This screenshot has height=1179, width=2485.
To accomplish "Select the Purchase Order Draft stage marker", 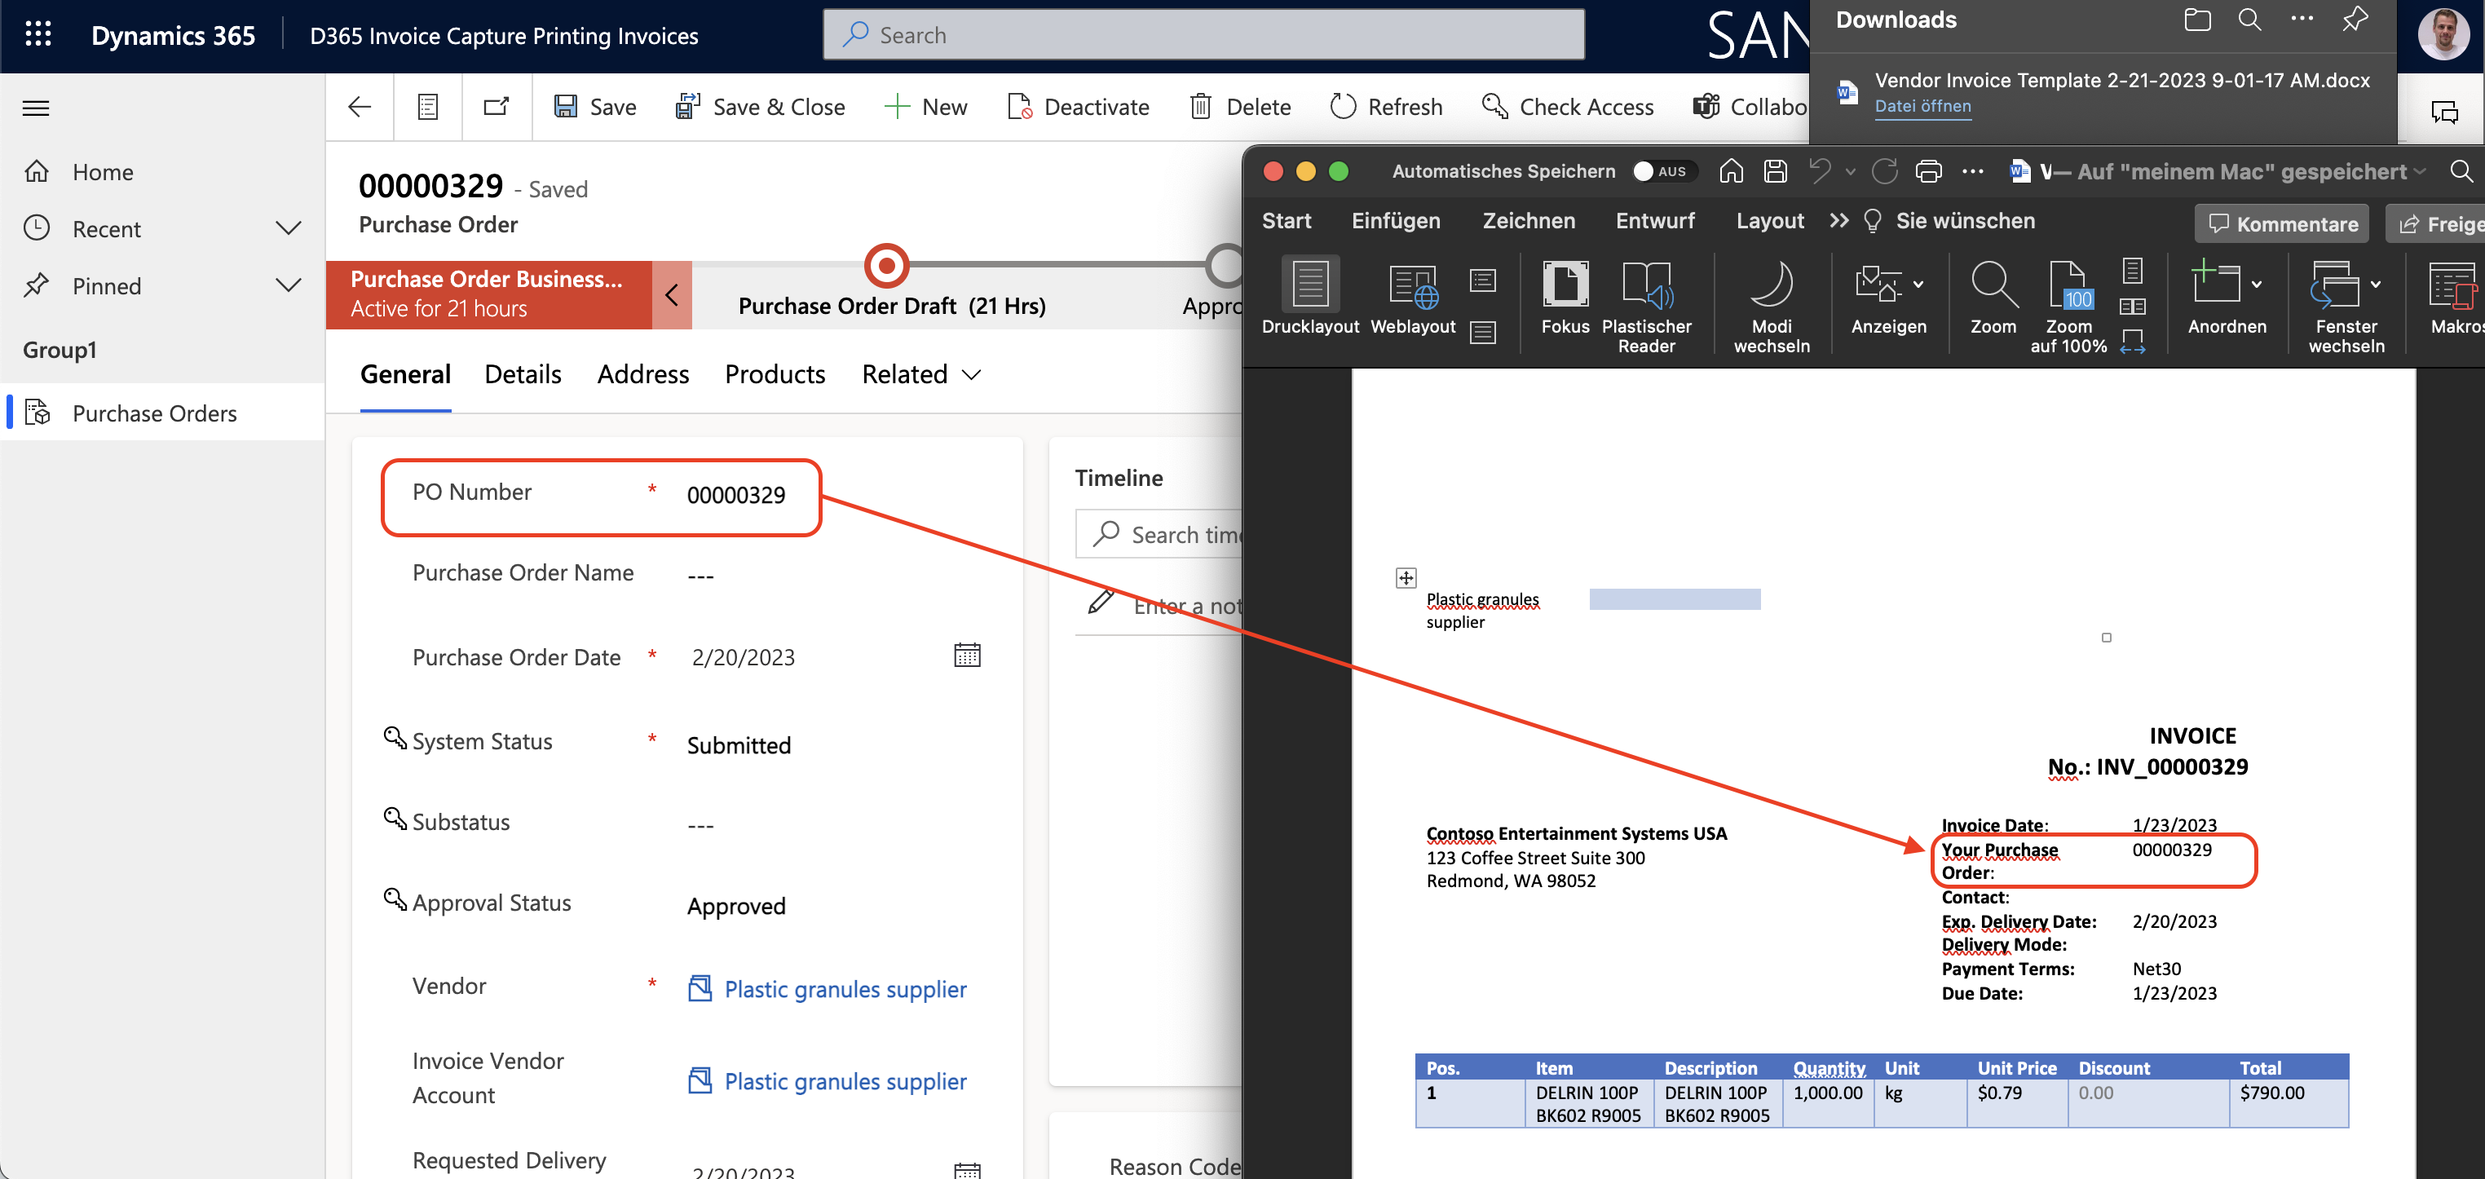I will [x=886, y=264].
